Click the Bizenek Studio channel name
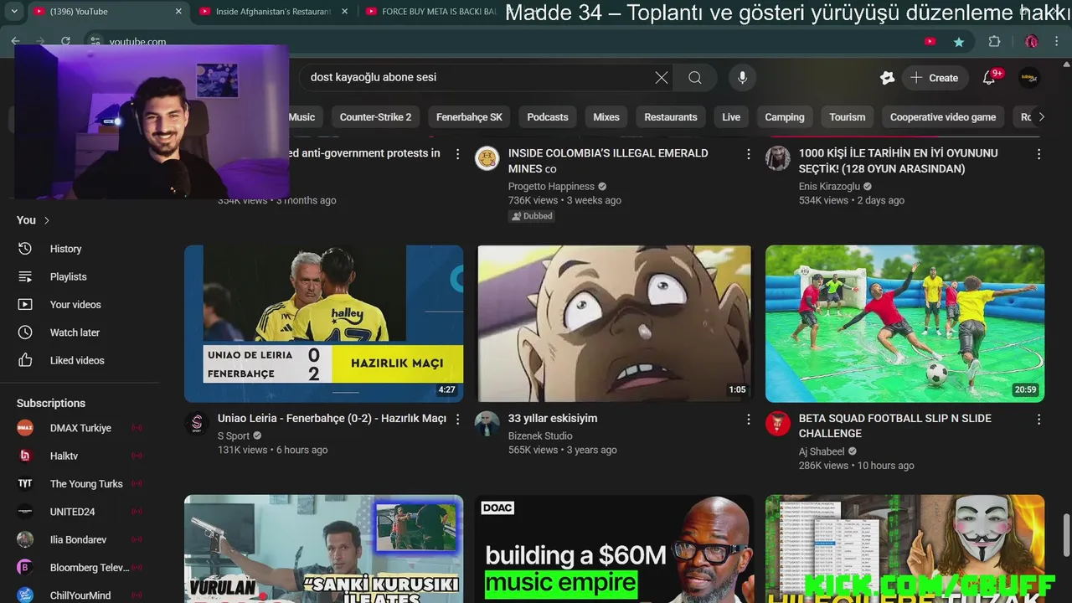1072x603 pixels. (x=540, y=435)
